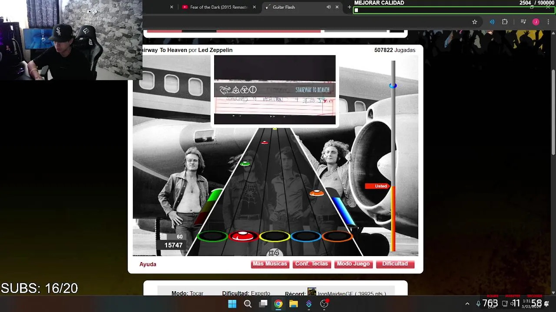Click the purple diamond app icon on taskbar
Screen dimensions: 556x312
(309, 304)
